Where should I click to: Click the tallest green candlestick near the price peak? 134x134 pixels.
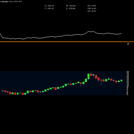tap(88, 76)
